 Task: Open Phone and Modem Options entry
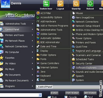click(87, 34)
